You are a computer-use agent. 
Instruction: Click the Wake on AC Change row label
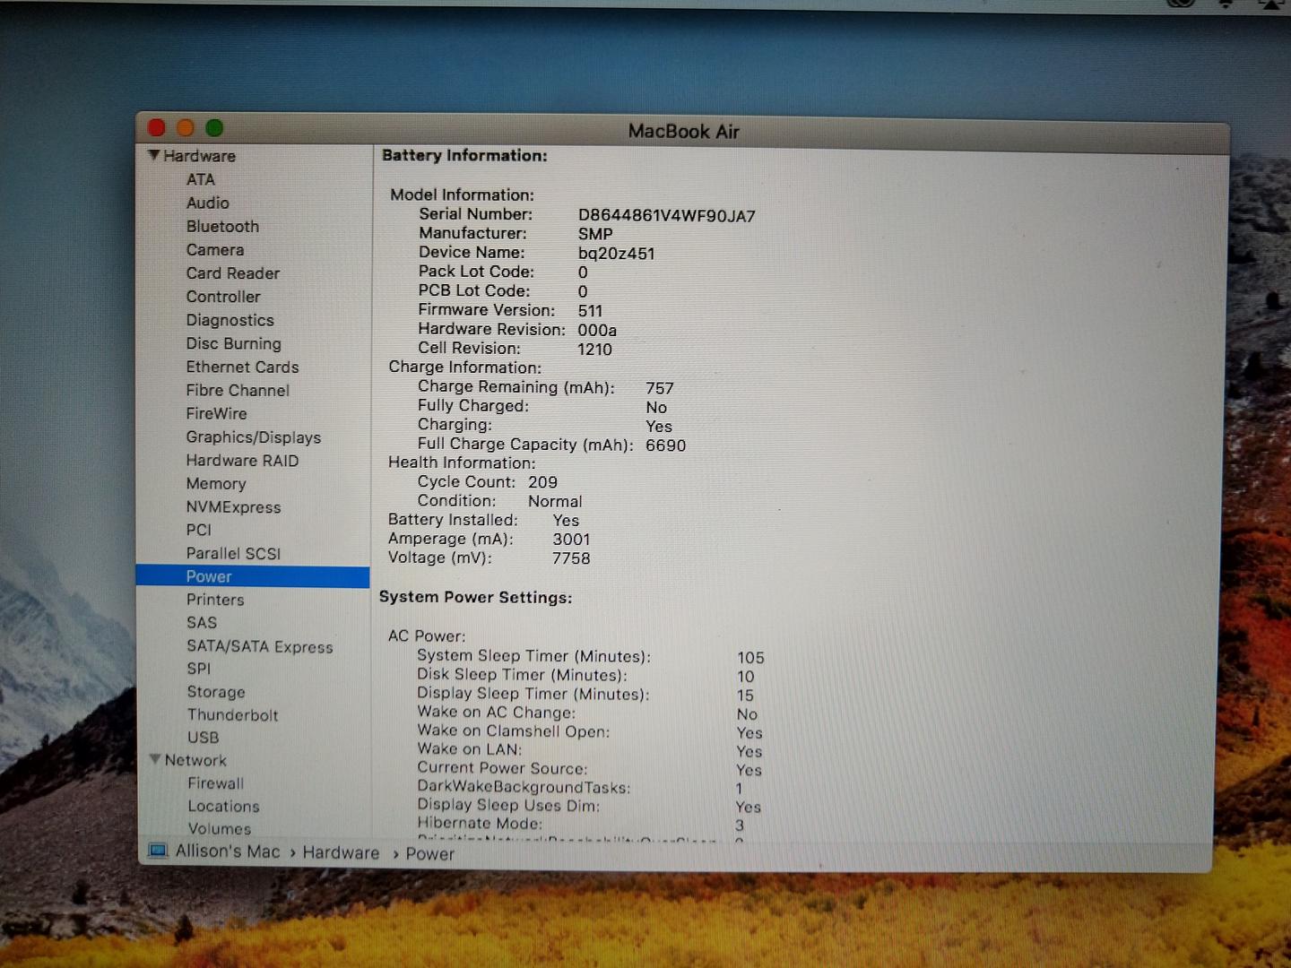[x=497, y=713]
